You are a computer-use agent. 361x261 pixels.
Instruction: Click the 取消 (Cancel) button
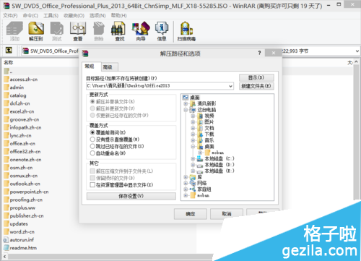pos(227,214)
